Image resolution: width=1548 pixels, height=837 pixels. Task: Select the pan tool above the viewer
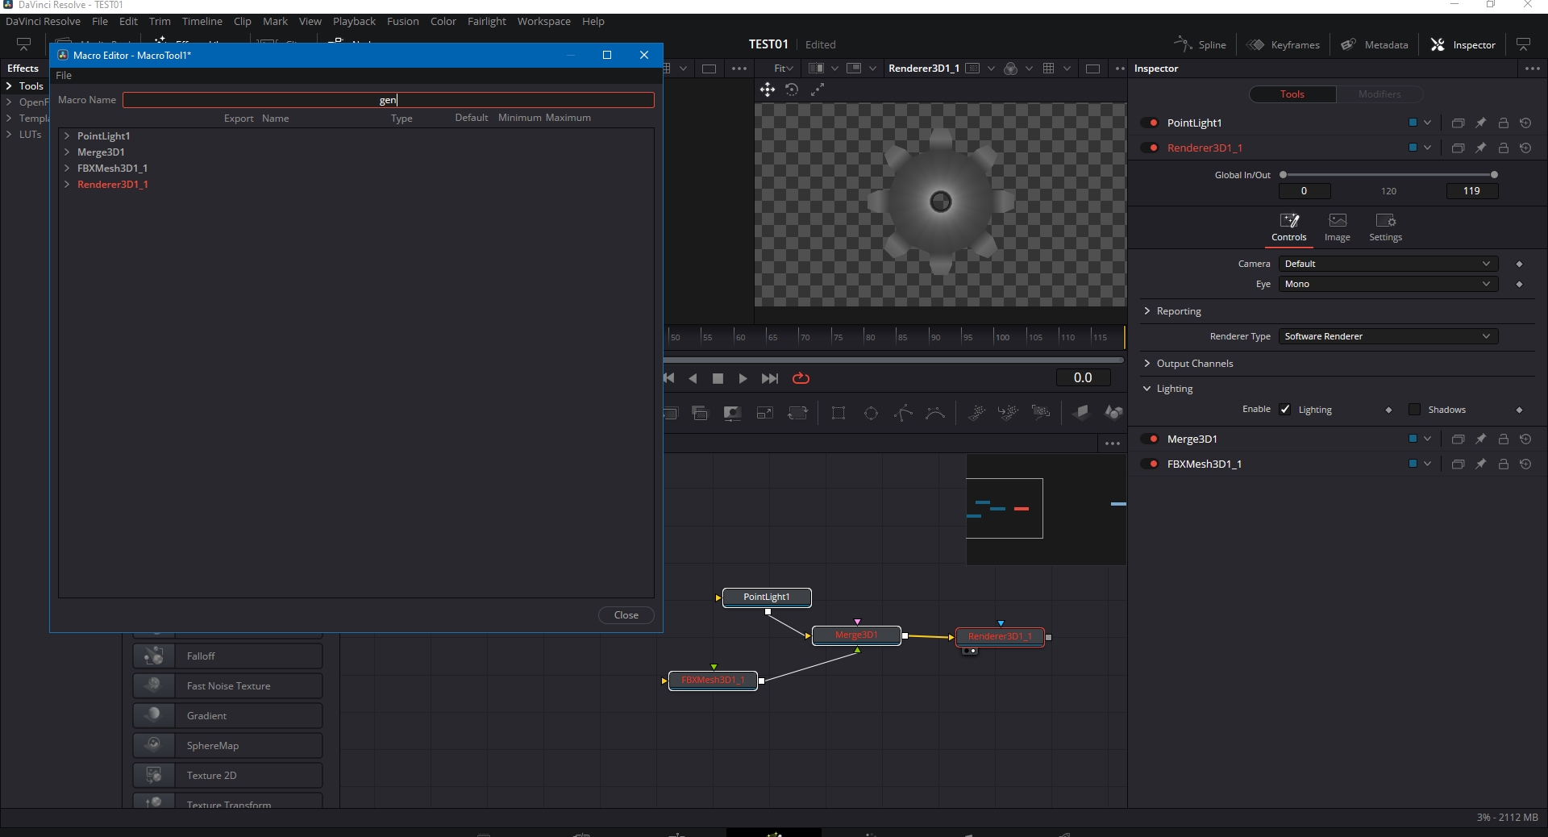768,90
